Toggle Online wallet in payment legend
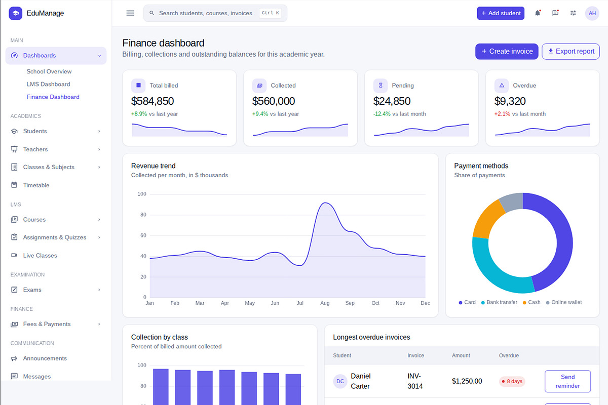This screenshot has height=405, width=608. (x=563, y=302)
